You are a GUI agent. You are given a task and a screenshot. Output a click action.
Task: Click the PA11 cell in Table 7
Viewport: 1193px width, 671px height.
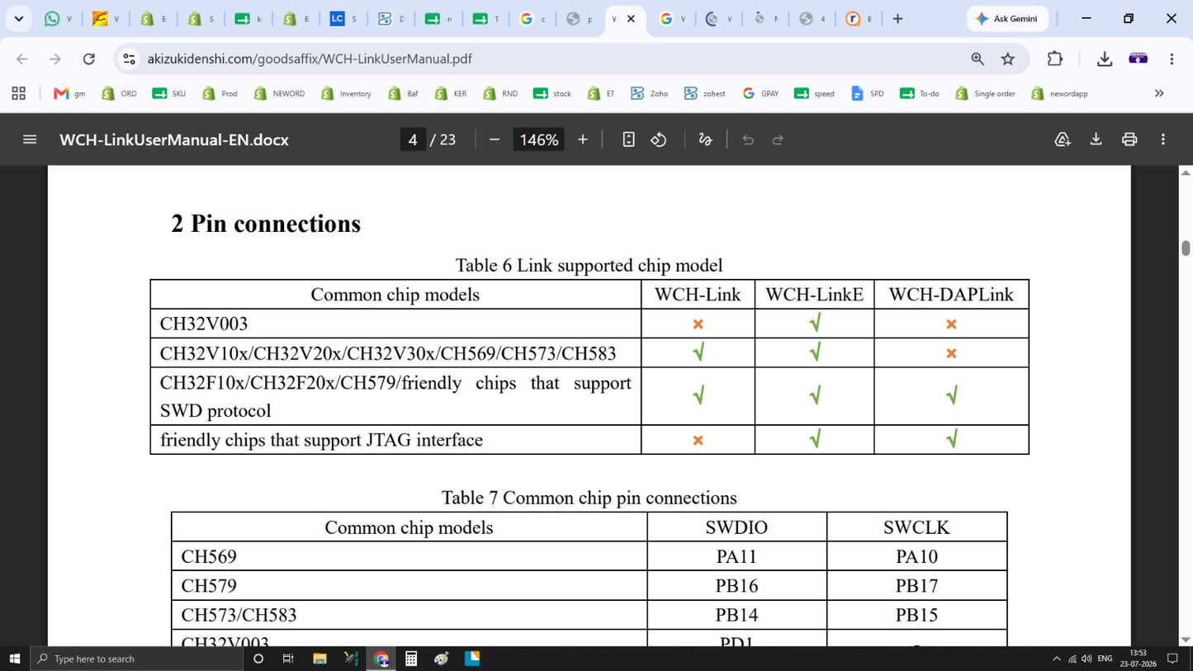[736, 556]
